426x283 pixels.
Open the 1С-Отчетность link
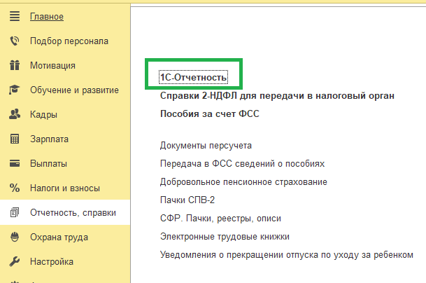pos(192,75)
